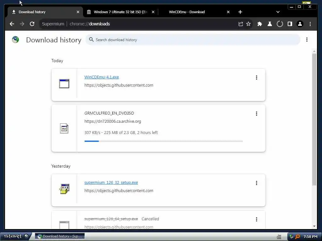The width and height of the screenshot is (322, 241).
Task: Open the supermium_126_32_setup.exe link
Action: coord(111,182)
